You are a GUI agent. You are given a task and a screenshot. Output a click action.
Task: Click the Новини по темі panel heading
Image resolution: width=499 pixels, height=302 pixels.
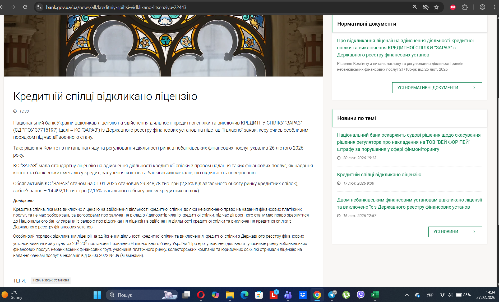pyautogui.click(x=357, y=118)
